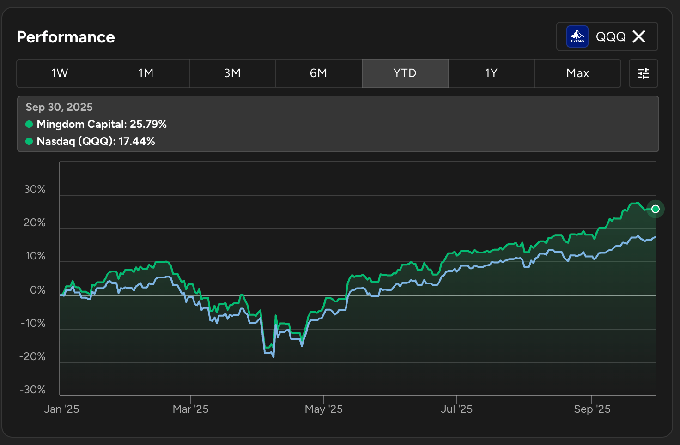Click the Jul '25 axis label
The width and height of the screenshot is (680, 445).
point(456,409)
